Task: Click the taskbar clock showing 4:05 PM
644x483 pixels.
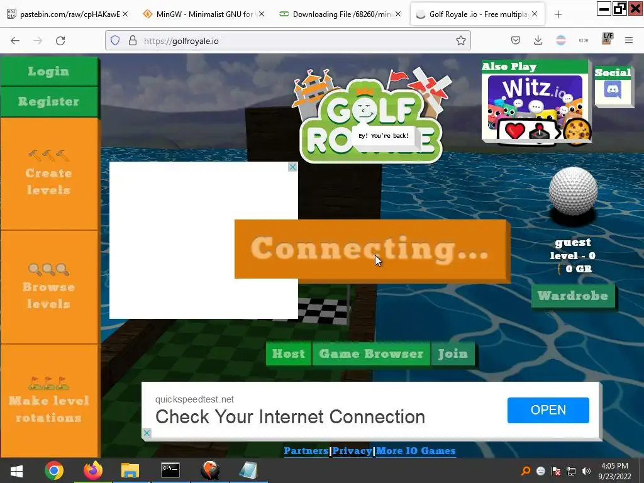Action: click(x=614, y=471)
